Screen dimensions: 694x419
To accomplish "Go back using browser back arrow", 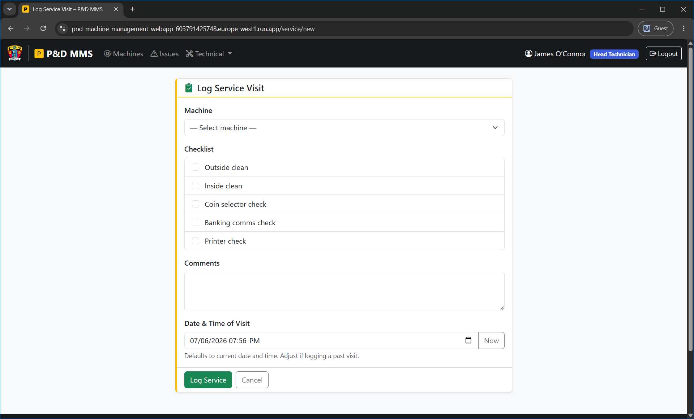I will 11,29.
